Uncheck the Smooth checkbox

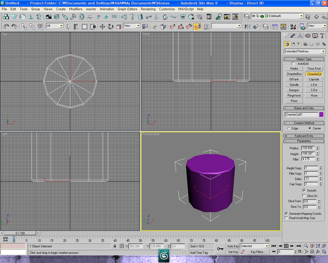(x=304, y=191)
